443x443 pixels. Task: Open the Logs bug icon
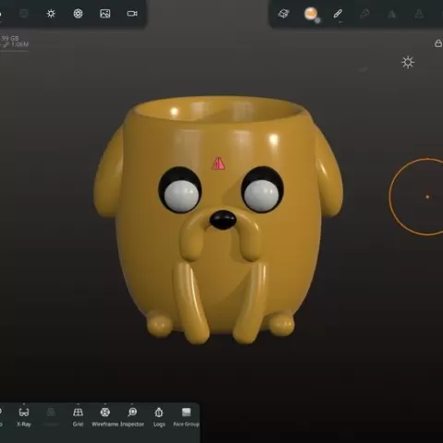pyautogui.click(x=159, y=416)
